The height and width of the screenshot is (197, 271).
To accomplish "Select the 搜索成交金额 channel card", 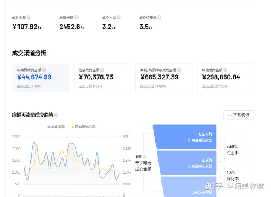I will (102, 78).
